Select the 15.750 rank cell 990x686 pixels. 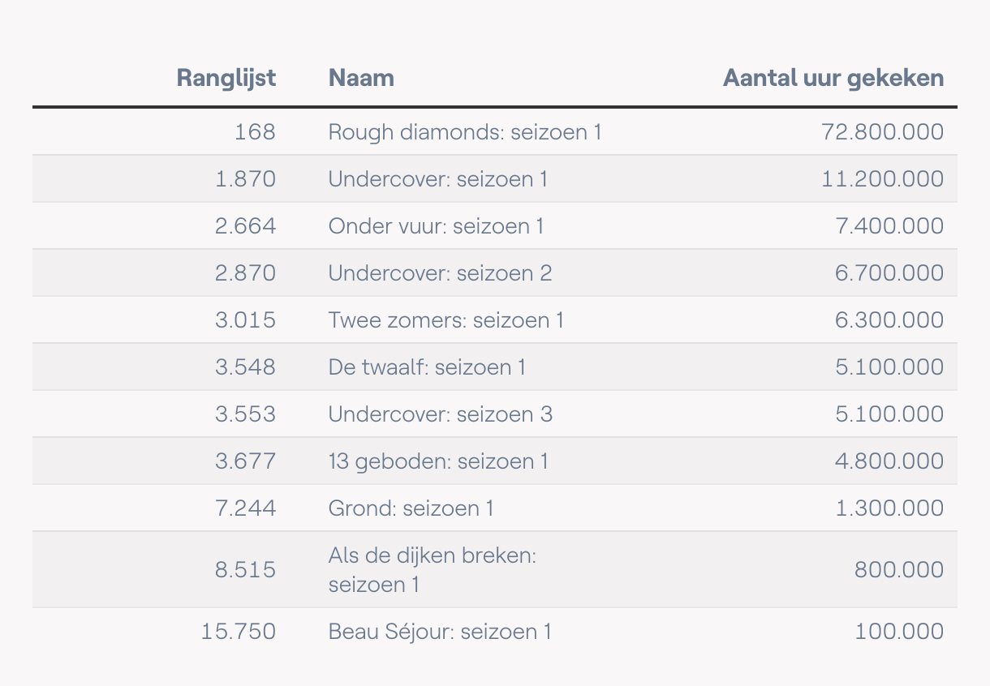pos(239,631)
